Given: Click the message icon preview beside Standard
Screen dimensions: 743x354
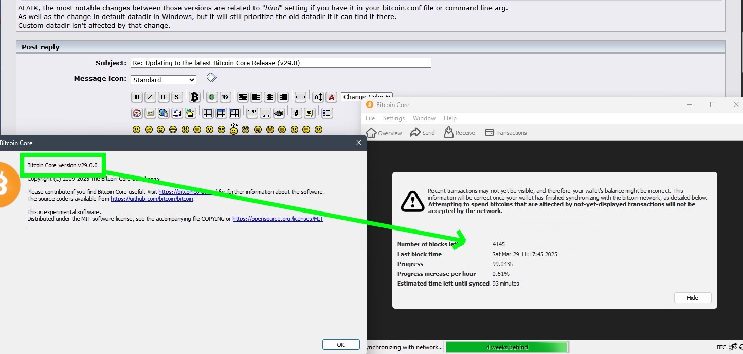Looking at the screenshot, I should coord(211,78).
